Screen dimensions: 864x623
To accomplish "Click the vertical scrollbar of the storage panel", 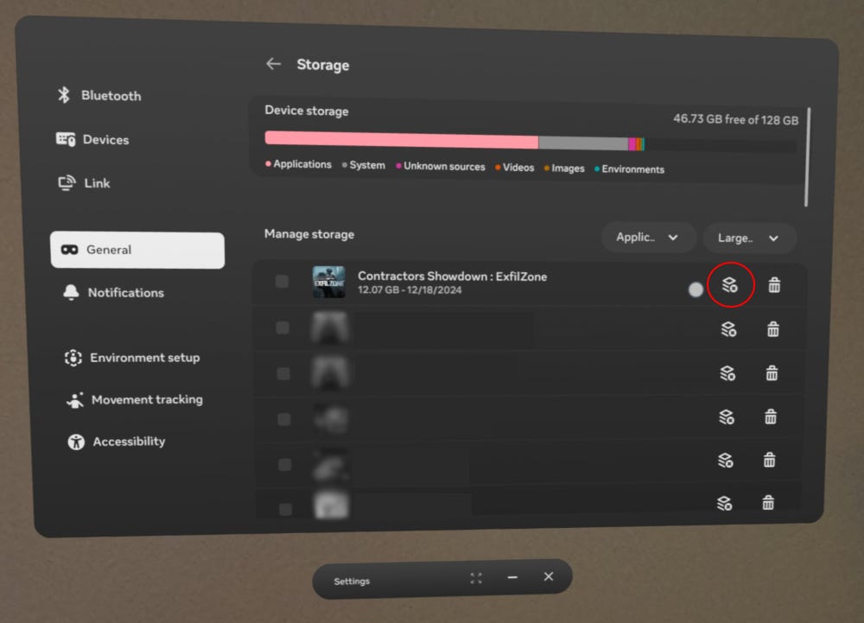I will pyautogui.click(x=807, y=157).
